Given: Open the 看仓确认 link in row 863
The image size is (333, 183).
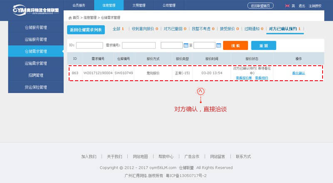Looking at the screenshot, I should pyautogui.click(x=298, y=73).
